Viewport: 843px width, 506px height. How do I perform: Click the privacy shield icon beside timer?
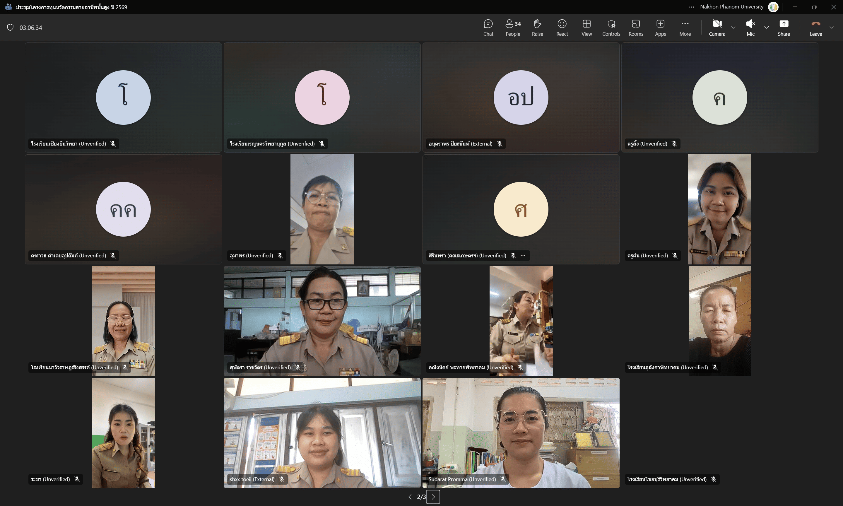tap(10, 27)
